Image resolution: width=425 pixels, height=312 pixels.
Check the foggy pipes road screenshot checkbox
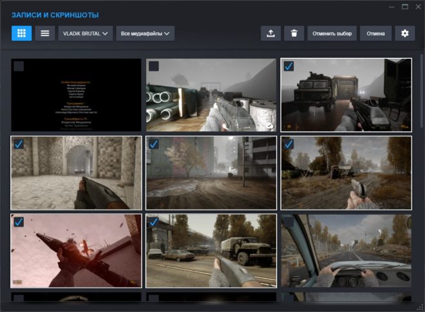pyautogui.click(x=154, y=66)
